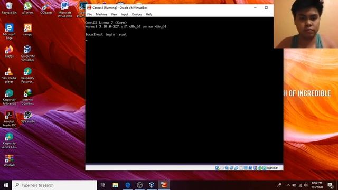Select the Microsoft Edge desktop icon
338x190 pixels.
pyautogui.click(x=9, y=32)
